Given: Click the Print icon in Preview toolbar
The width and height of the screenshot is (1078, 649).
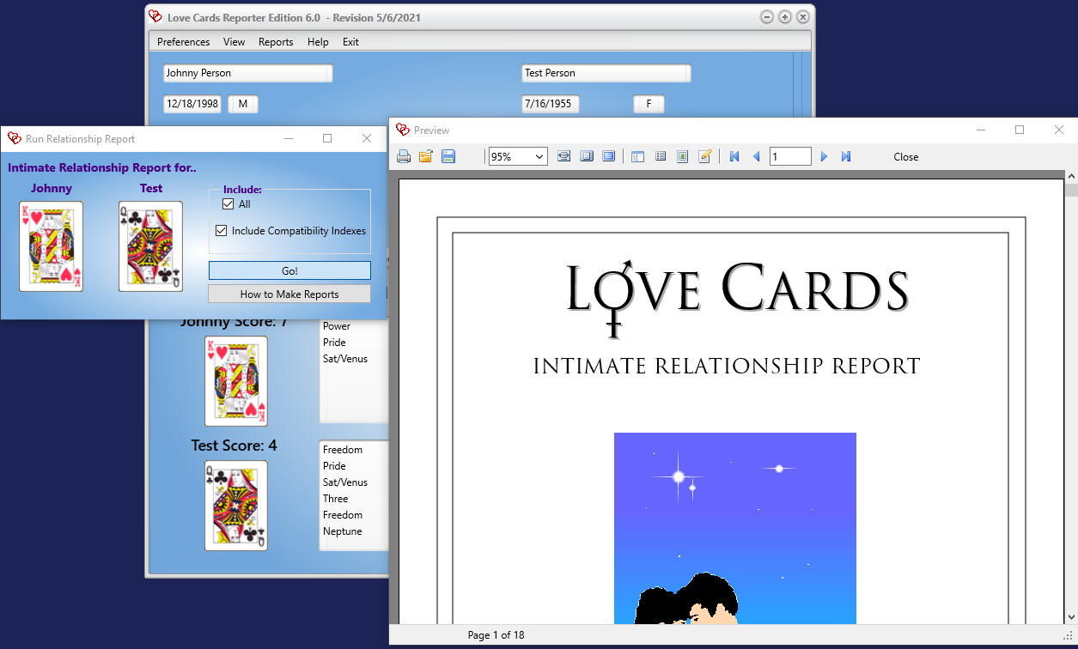Looking at the screenshot, I should click(404, 156).
